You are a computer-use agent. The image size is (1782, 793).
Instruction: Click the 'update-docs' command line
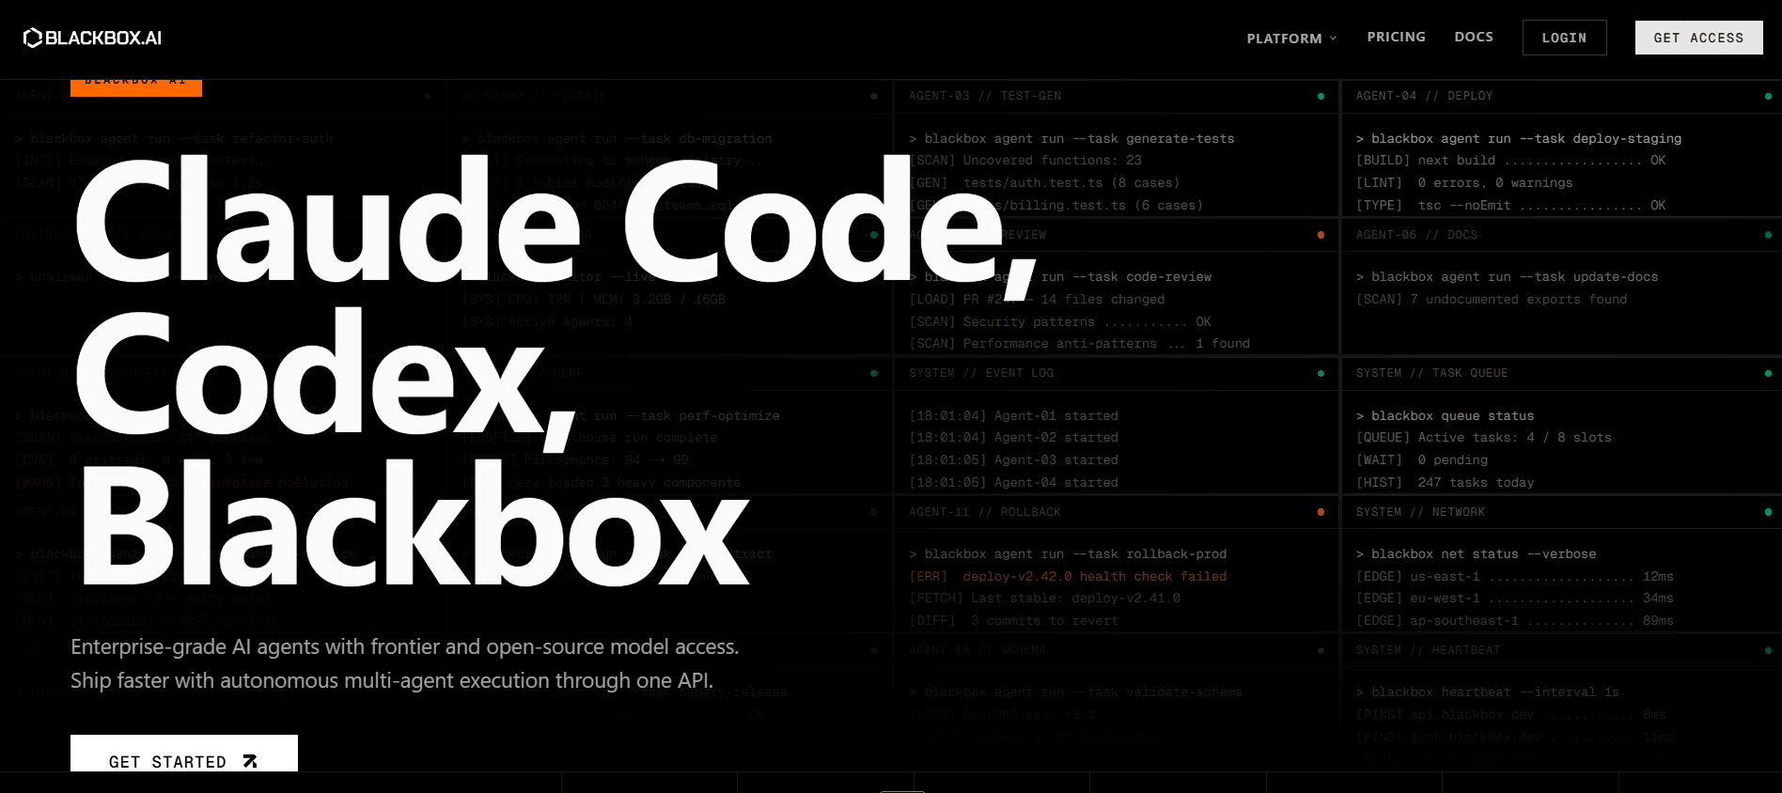click(x=1507, y=277)
